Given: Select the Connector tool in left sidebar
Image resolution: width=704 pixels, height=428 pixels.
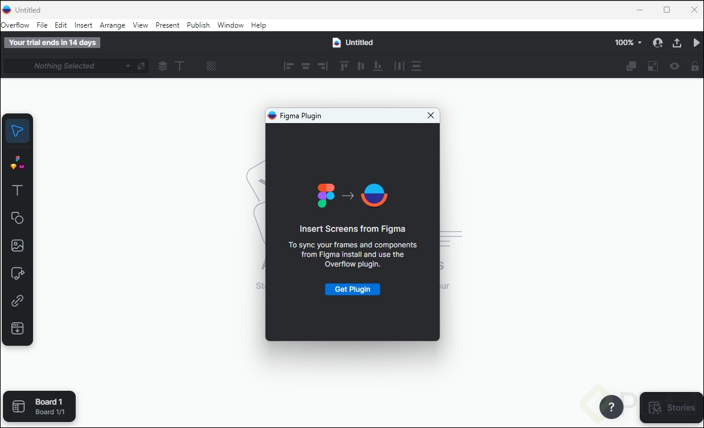Looking at the screenshot, I should [17, 273].
